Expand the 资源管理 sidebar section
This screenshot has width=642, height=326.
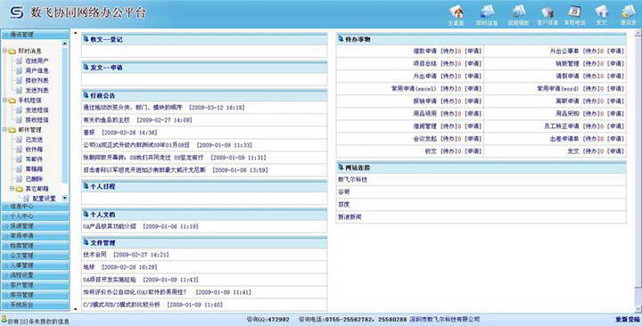tap(35, 225)
